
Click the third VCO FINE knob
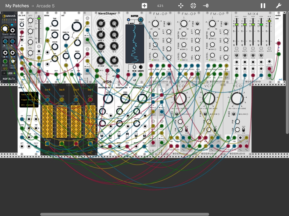233,114
